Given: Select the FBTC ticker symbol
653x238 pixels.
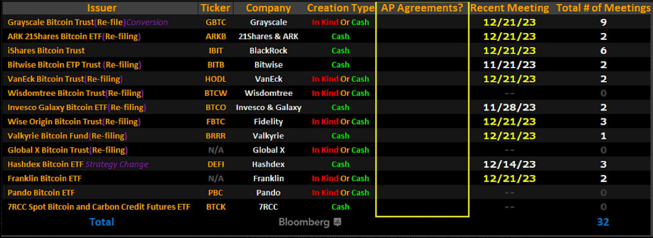Looking at the screenshot, I should pyautogui.click(x=215, y=122).
